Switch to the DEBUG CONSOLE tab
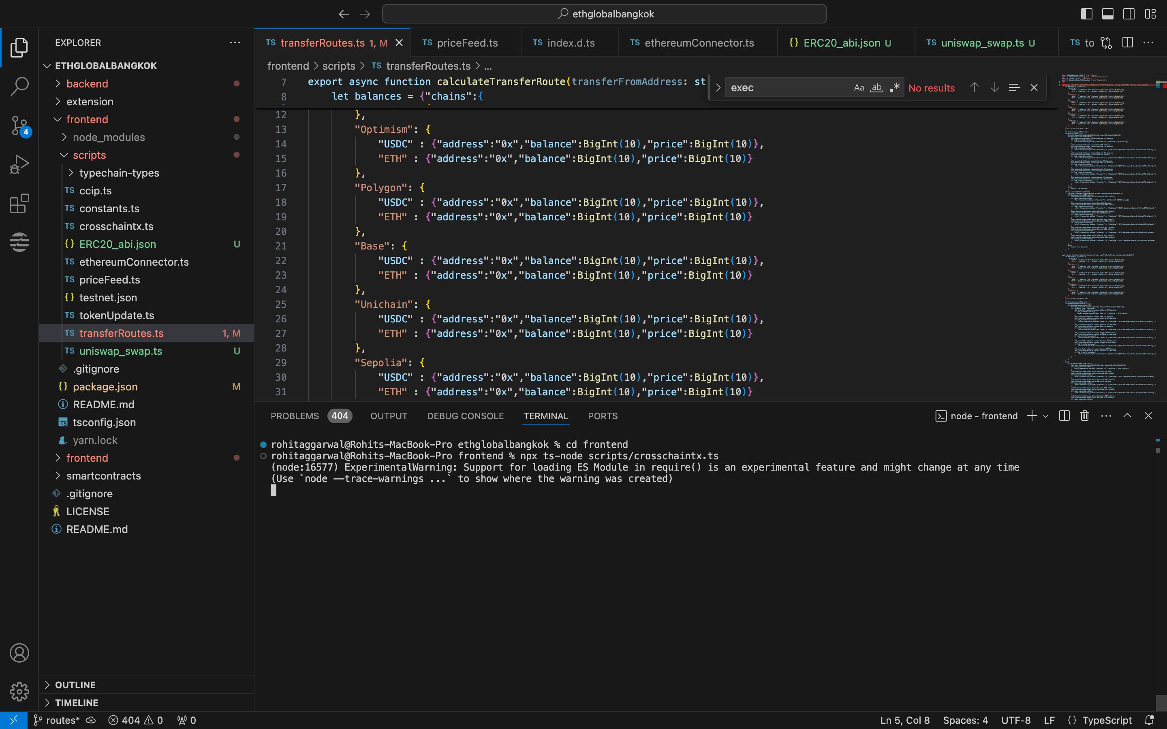This screenshot has height=729, width=1167. 465,416
